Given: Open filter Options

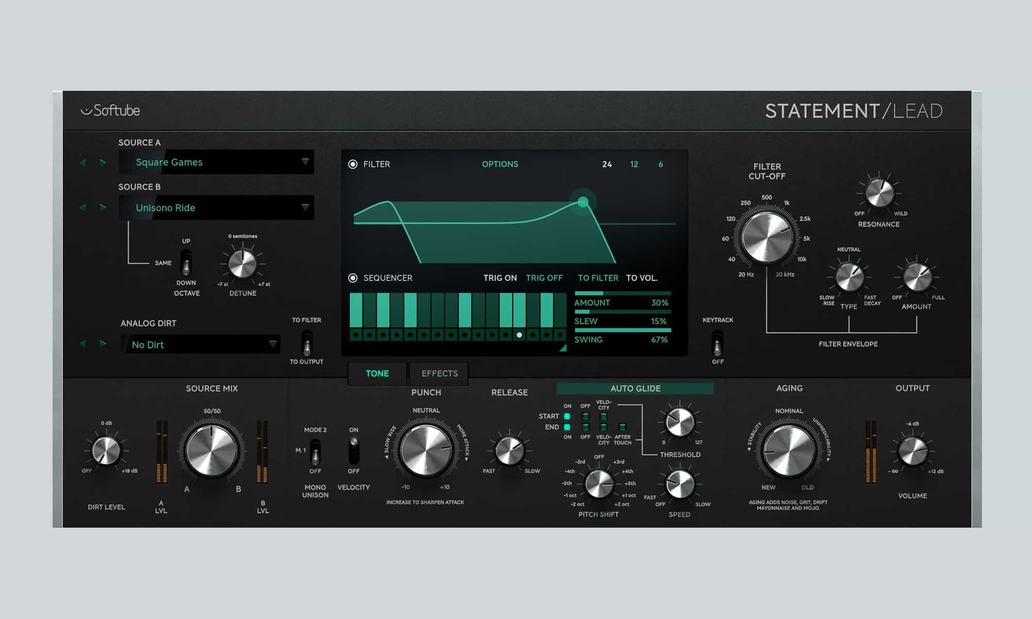Looking at the screenshot, I should (500, 164).
